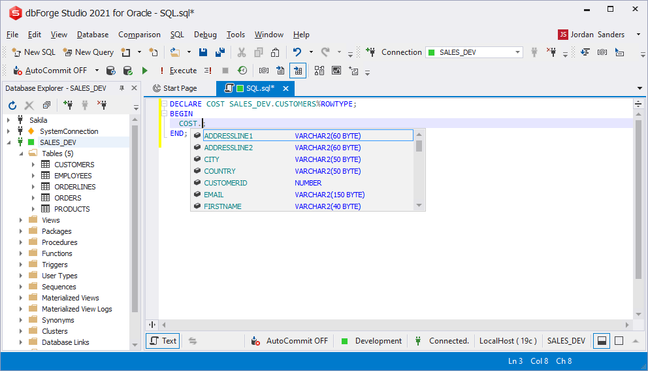Image resolution: width=648 pixels, height=371 pixels.
Task: Click the New Query toolbar button
Action: tap(88, 52)
